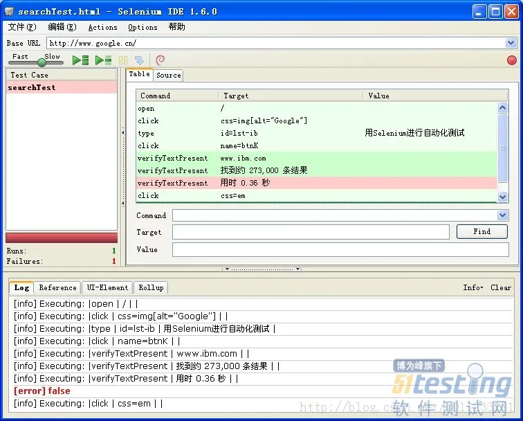Click the Find button
The height and width of the screenshot is (421, 523).
coord(482,232)
